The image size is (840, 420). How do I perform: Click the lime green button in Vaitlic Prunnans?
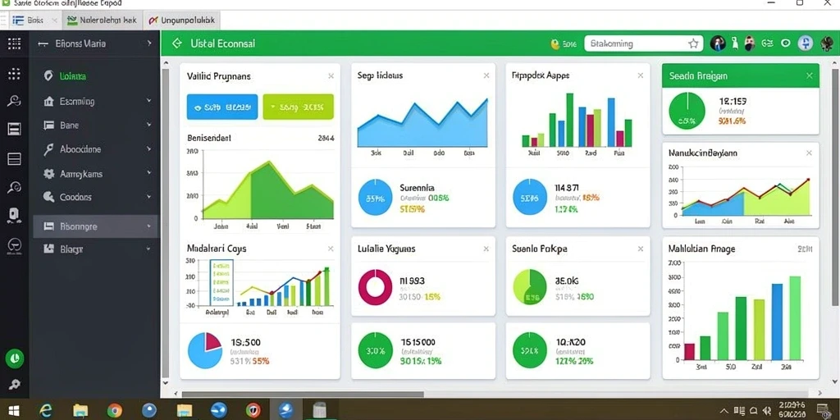[x=298, y=107]
